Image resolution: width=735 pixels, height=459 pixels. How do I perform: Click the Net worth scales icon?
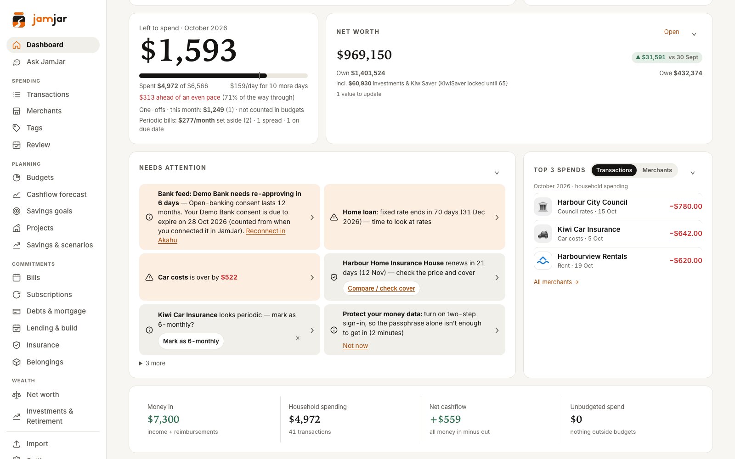click(17, 395)
